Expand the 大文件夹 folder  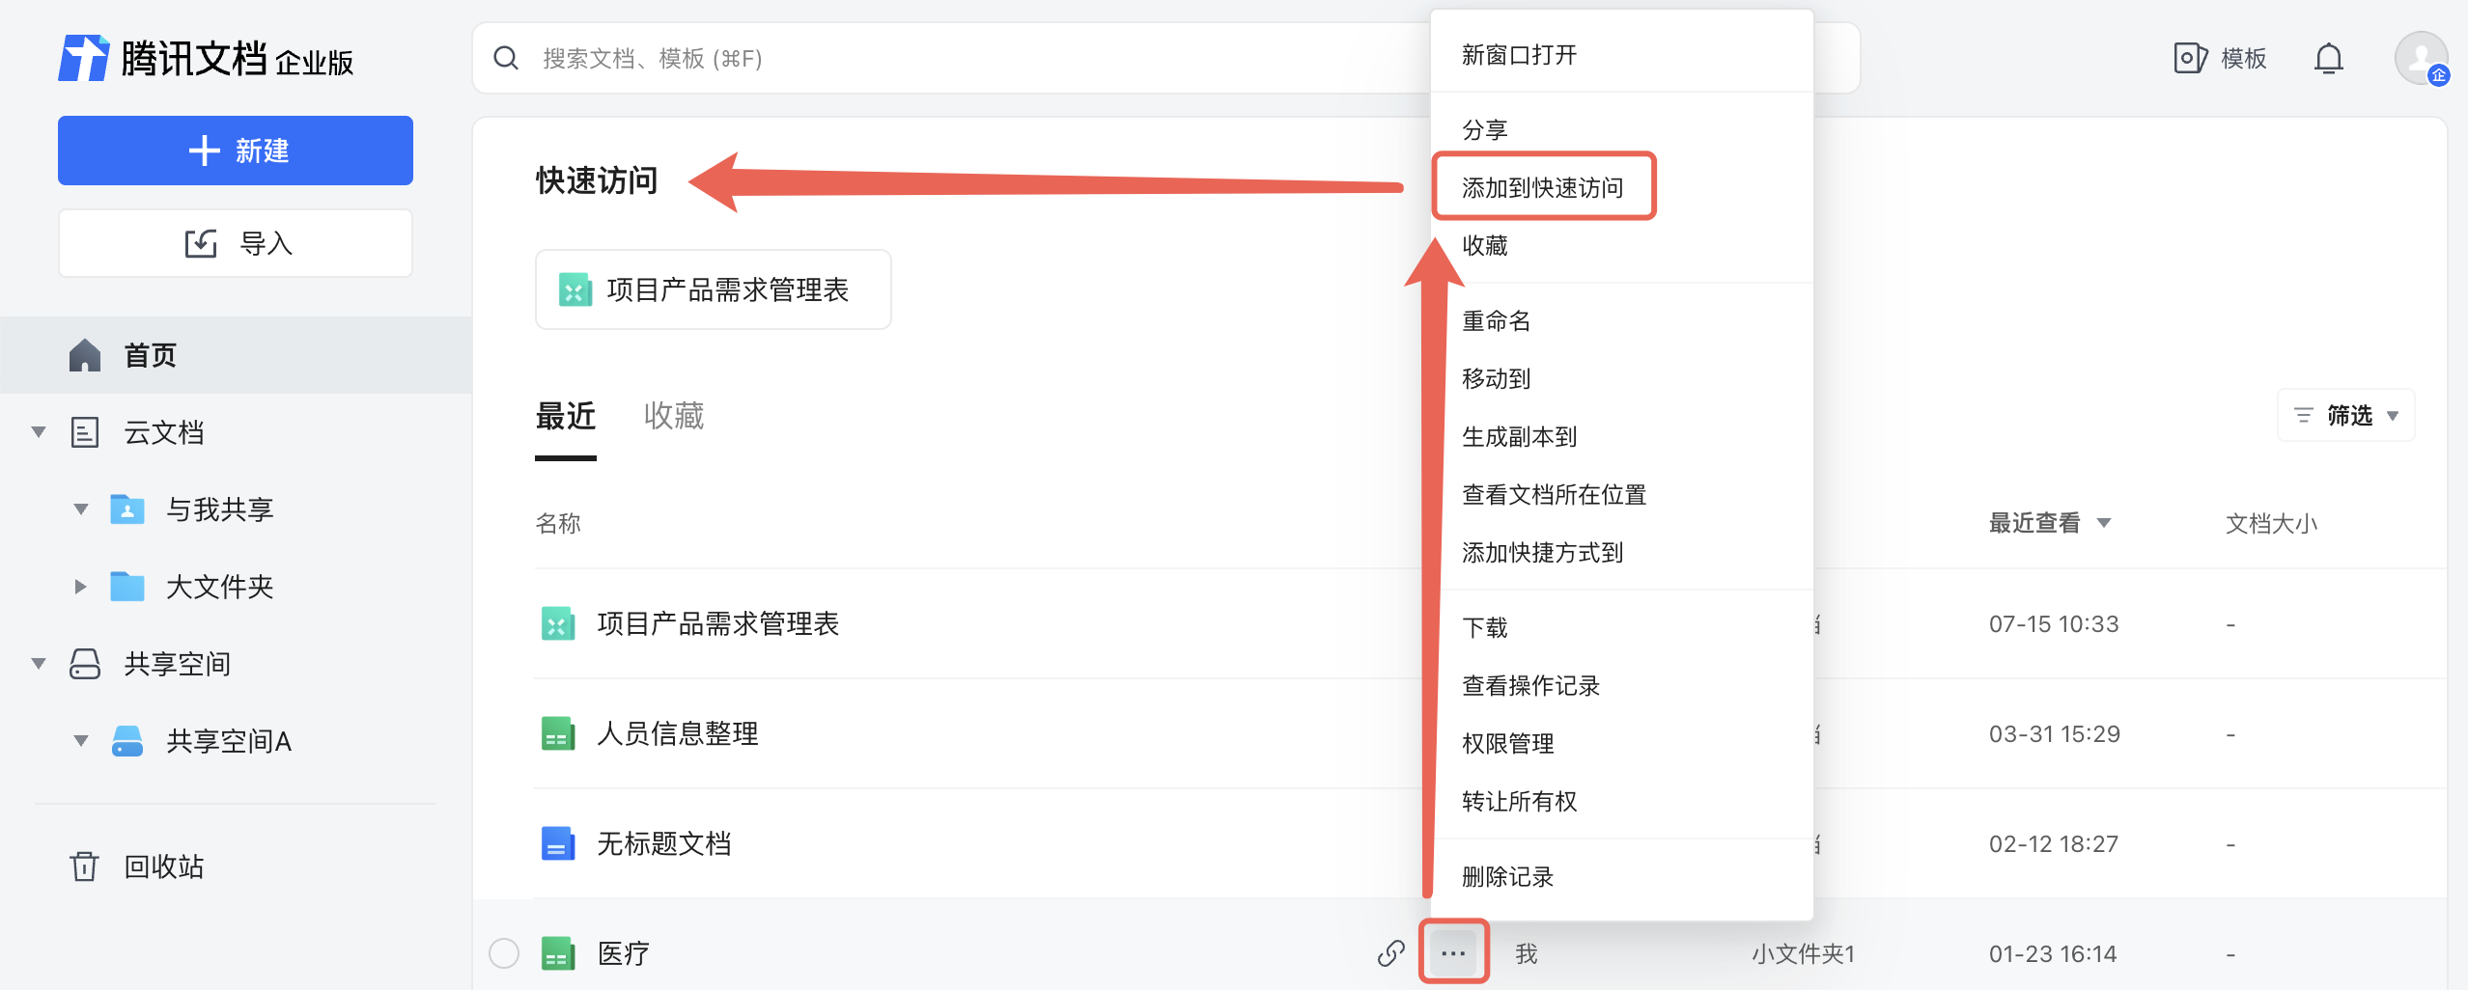[x=80, y=587]
